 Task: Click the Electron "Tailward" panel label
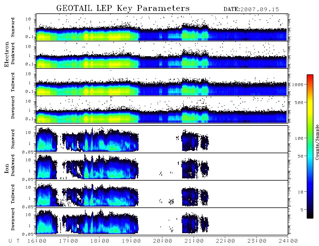click(x=13, y=82)
